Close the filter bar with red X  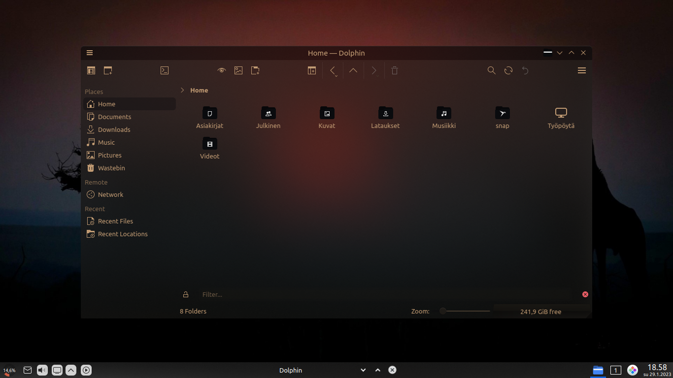(585, 294)
